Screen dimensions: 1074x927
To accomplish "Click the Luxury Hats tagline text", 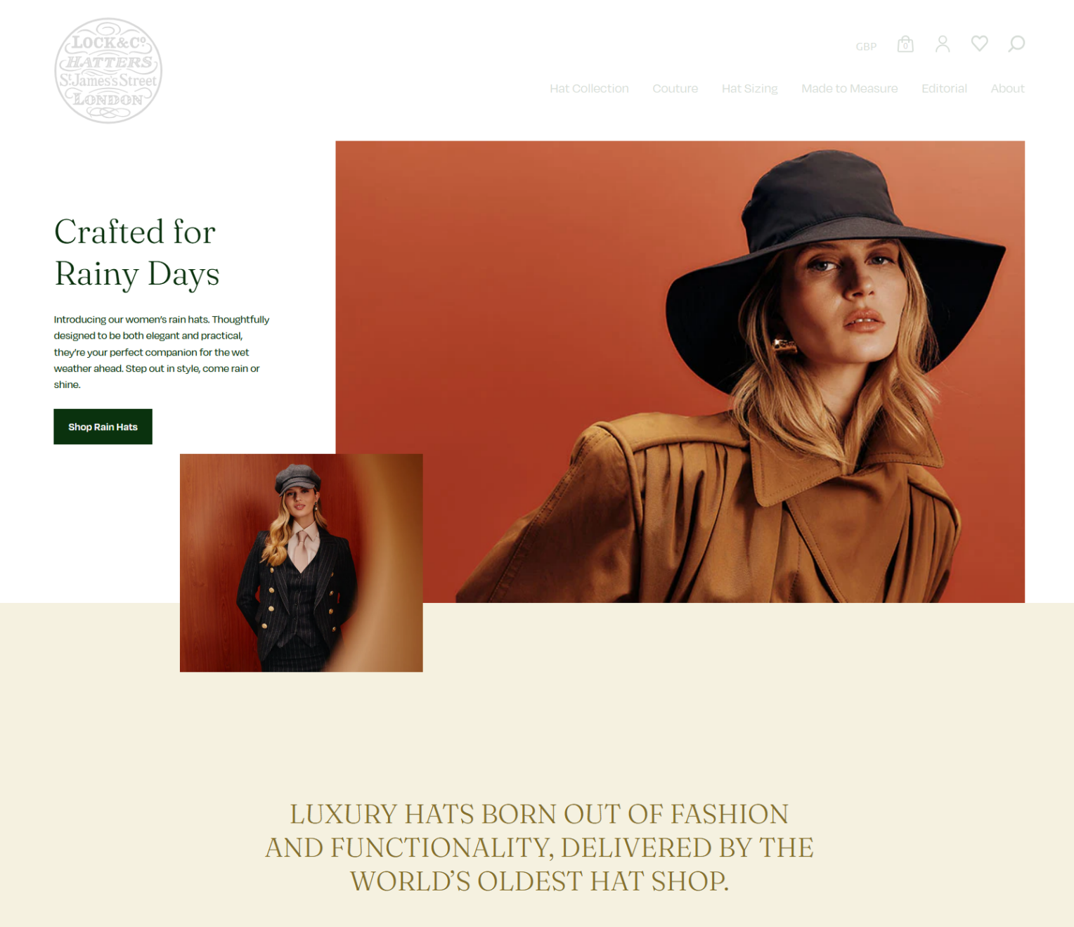I will pyautogui.click(x=539, y=848).
